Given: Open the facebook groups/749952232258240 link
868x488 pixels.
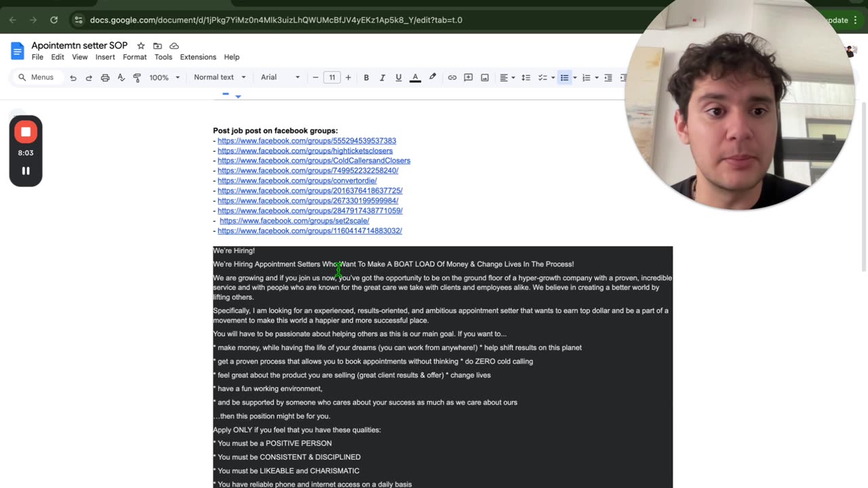Looking at the screenshot, I should click(308, 171).
